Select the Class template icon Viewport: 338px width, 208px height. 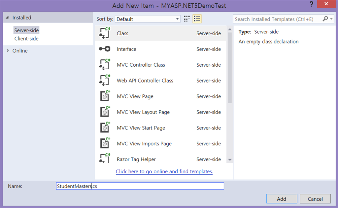105,33
